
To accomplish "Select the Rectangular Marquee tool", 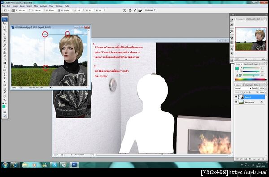I will [4, 27].
